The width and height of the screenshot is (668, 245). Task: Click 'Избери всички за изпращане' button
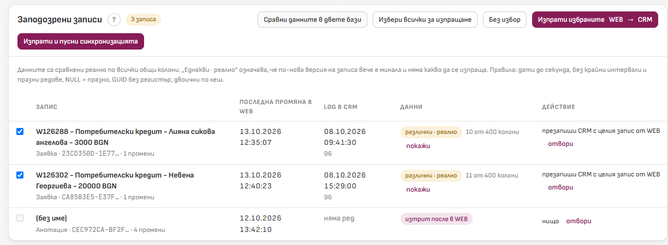pyautogui.click(x=426, y=20)
